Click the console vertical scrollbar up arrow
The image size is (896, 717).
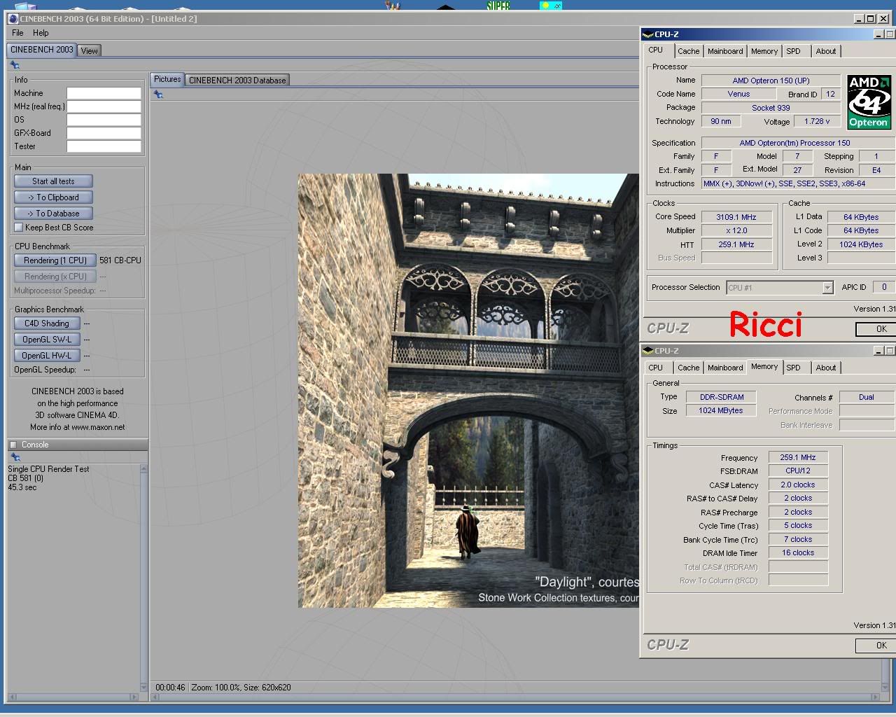coord(143,468)
